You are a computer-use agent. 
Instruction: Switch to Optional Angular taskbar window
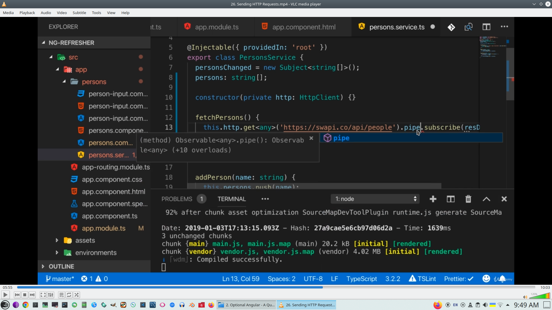tap(247, 305)
